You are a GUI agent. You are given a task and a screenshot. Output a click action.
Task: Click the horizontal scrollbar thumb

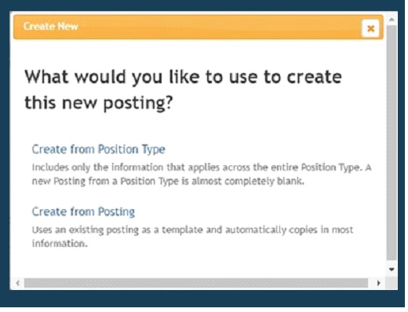[197, 285]
